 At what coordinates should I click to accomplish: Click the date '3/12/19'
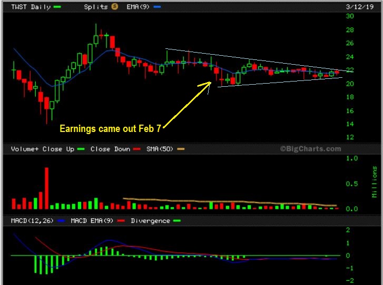(x=359, y=7)
